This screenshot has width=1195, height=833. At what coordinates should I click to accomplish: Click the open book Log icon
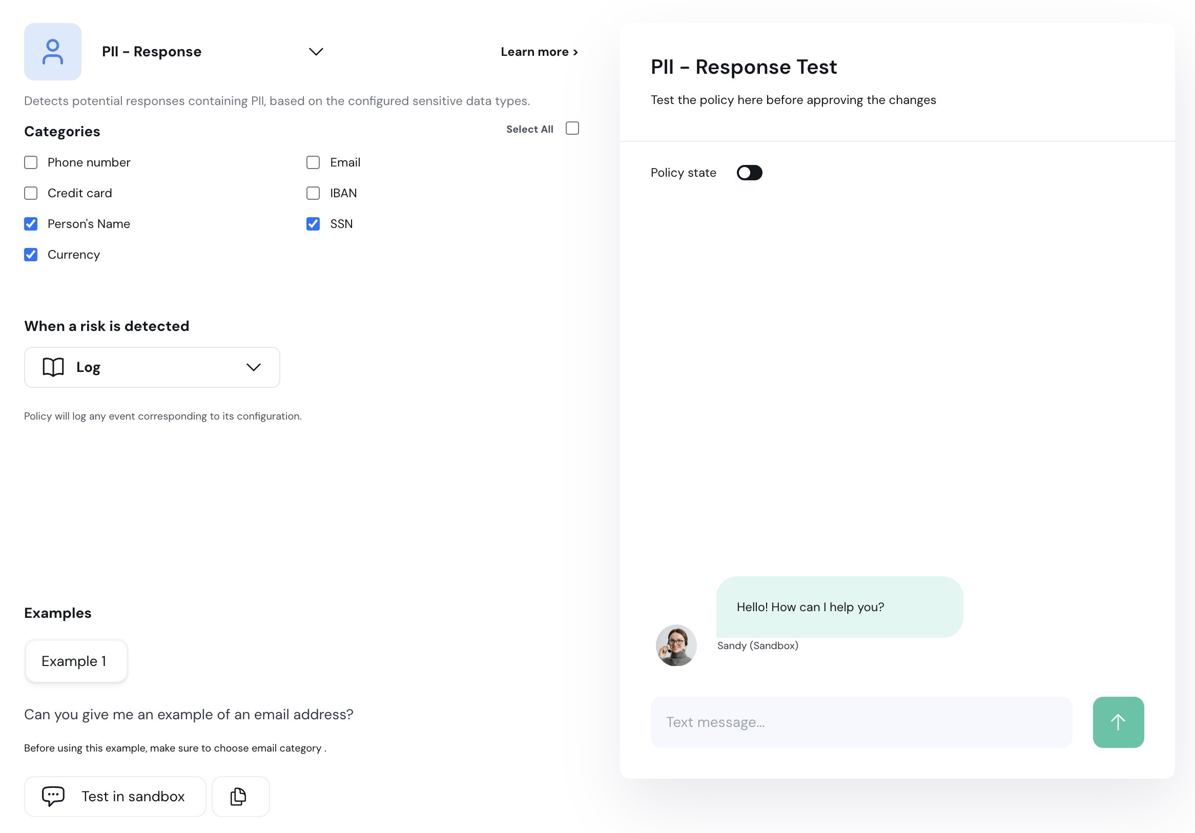(x=53, y=367)
